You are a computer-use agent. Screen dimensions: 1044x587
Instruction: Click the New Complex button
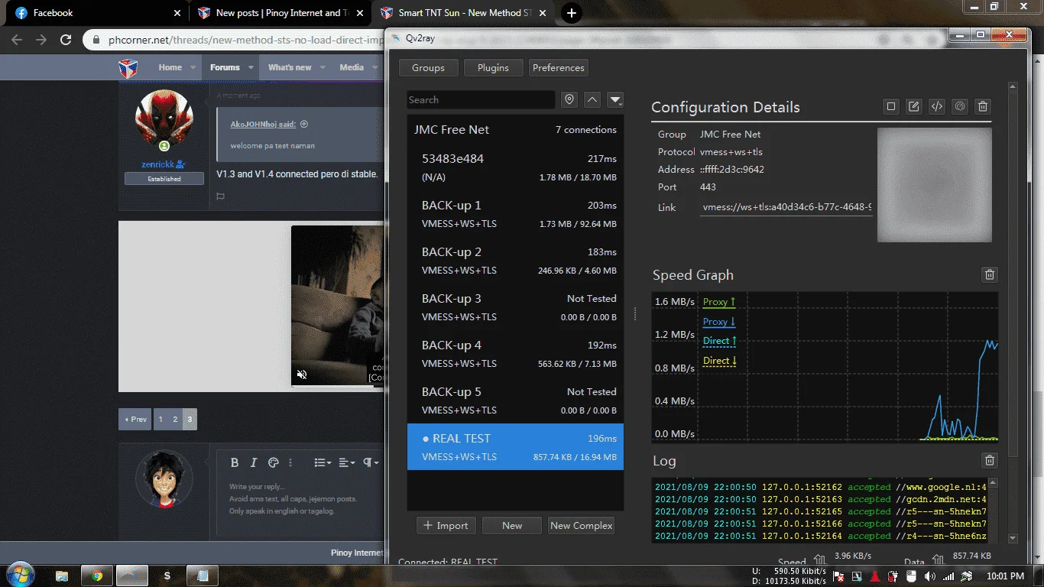(582, 526)
